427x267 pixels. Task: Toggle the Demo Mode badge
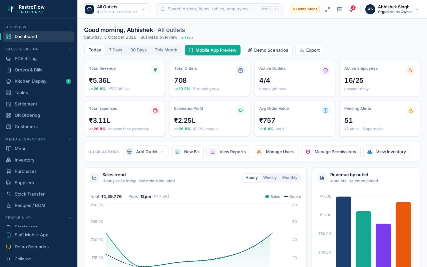305,9
